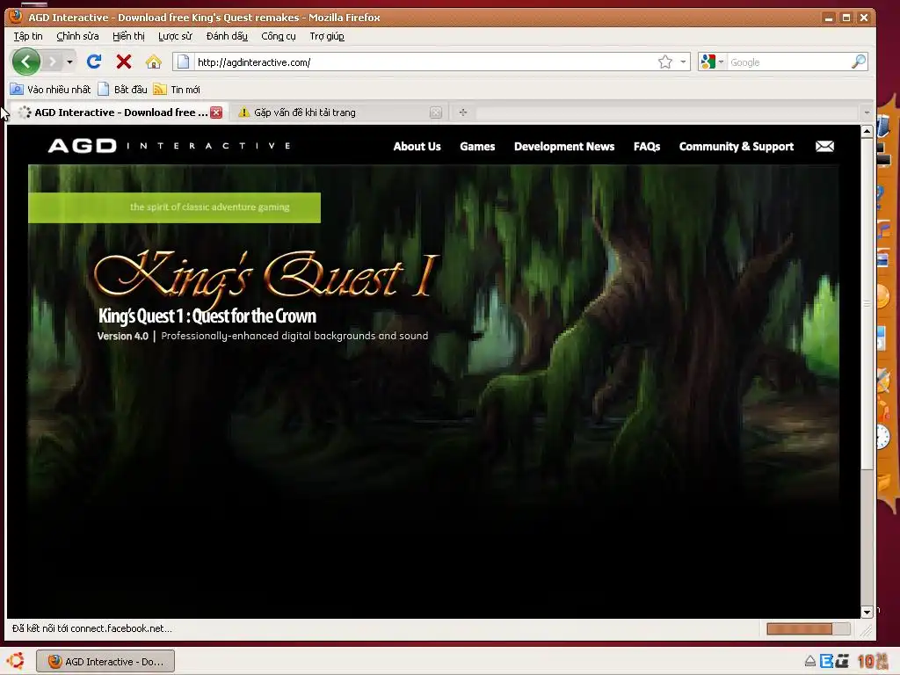Click the vertical scrollbar down arrow
The height and width of the screenshot is (675, 900).
(x=867, y=612)
